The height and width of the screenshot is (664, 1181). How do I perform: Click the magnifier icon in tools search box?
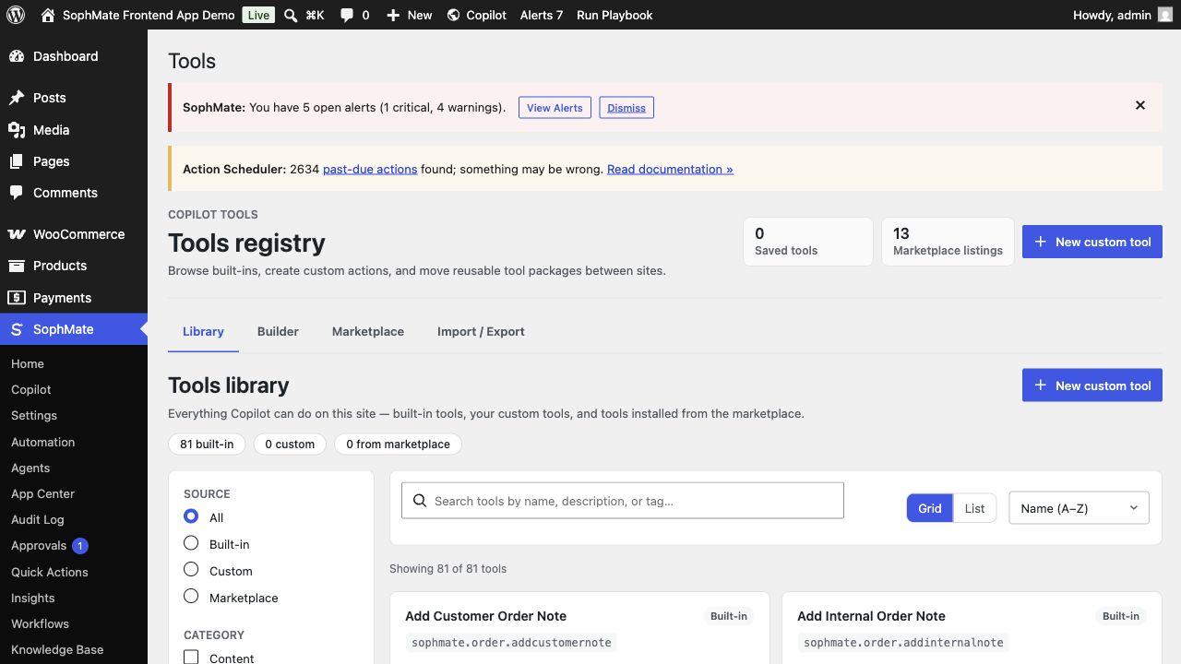[420, 501]
